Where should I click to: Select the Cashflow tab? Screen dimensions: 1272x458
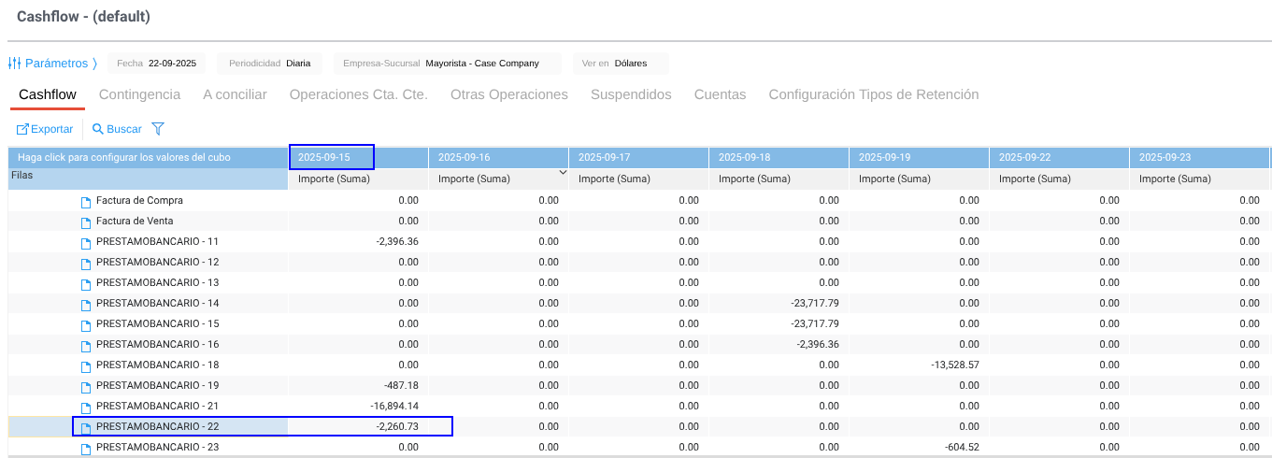pyautogui.click(x=48, y=94)
